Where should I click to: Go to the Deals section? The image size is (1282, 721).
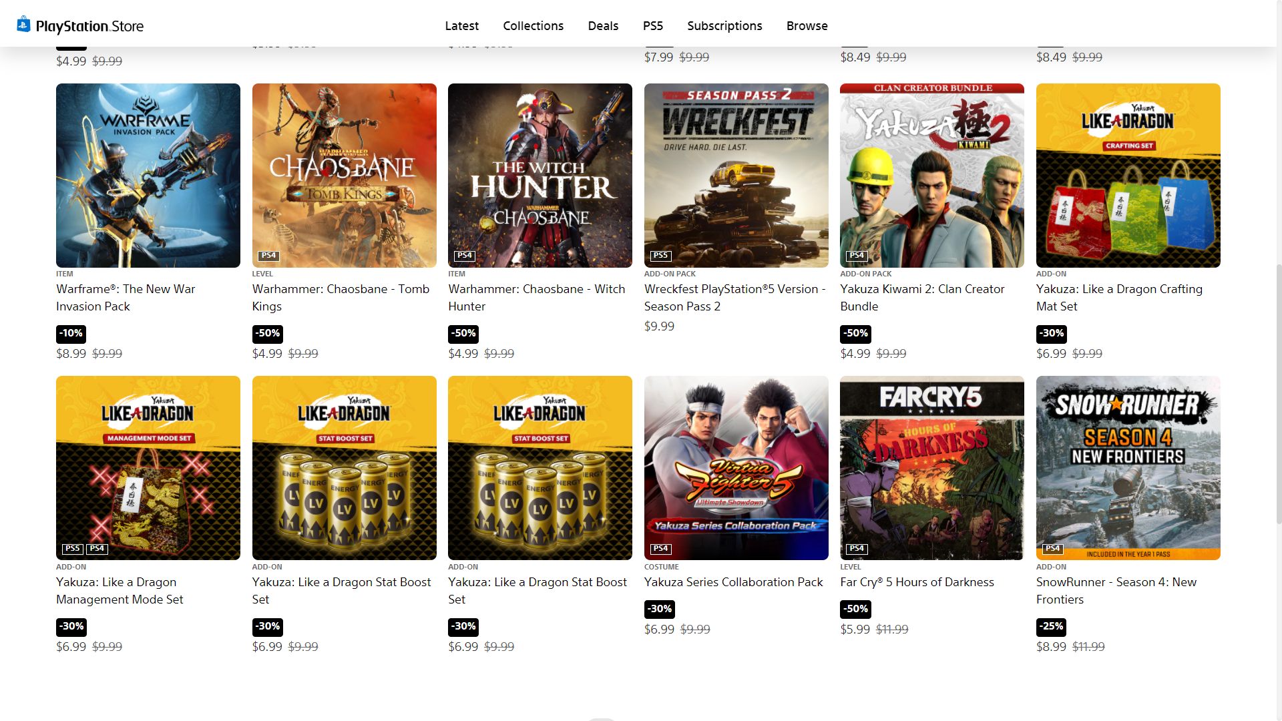coord(603,26)
